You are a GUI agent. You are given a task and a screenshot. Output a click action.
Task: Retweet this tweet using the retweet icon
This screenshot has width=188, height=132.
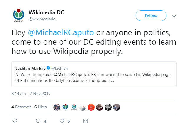pos(38,121)
